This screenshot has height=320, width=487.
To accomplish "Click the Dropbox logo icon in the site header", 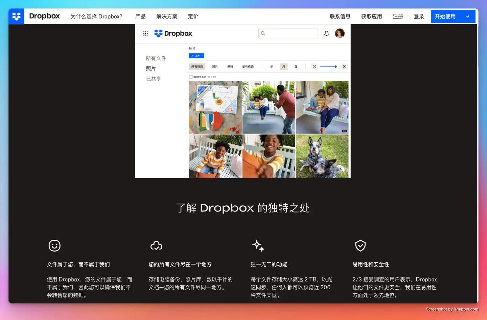I will [x=16, y=16].
